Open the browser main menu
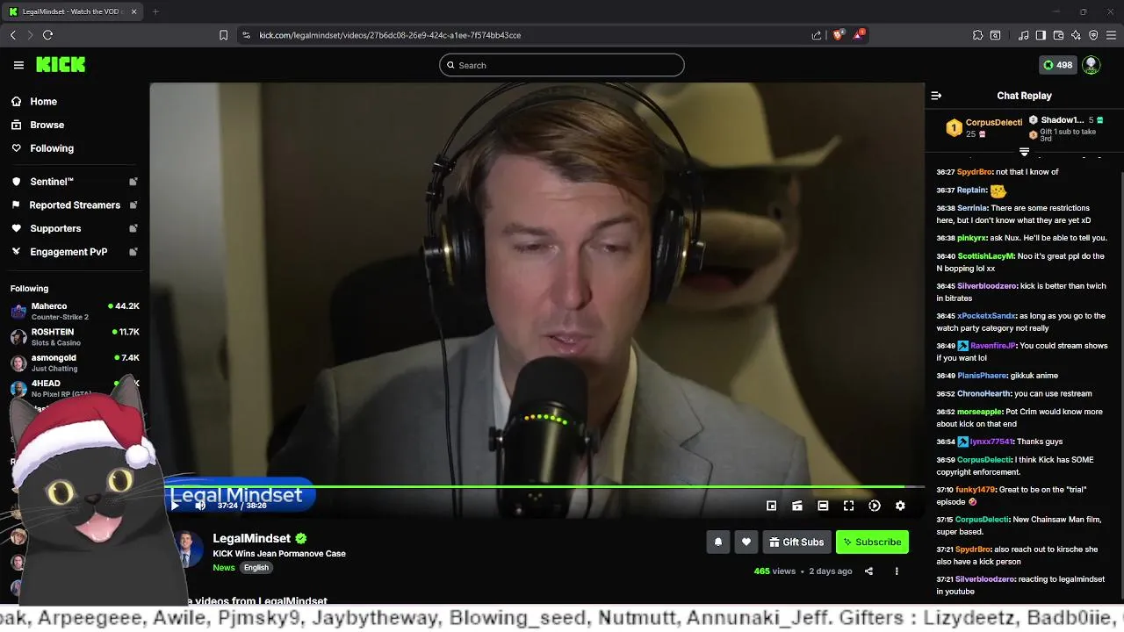The image size is (1124, 632). (1111, 35)
